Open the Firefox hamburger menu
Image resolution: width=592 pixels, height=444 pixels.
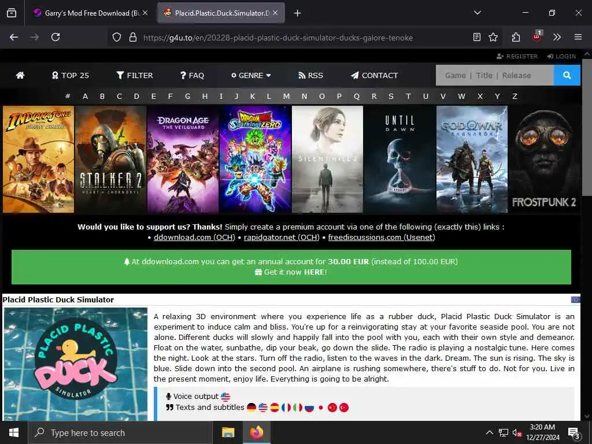[578, 37]
